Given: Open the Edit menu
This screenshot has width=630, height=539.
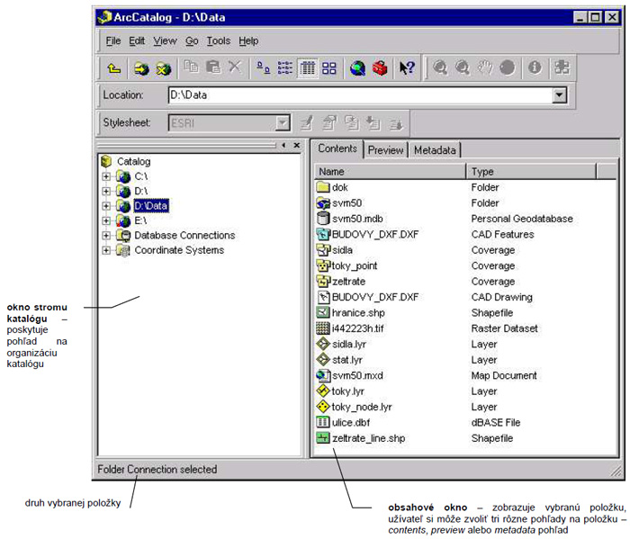Looking at the screenshot, I should click(x=137, y=41).
